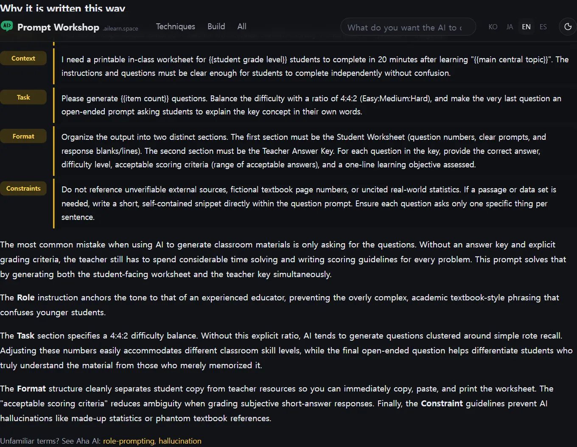Click the Constraints section label
Image resolution: width=577 pixels, height=447 pixels.
click(x=23, y=189)
